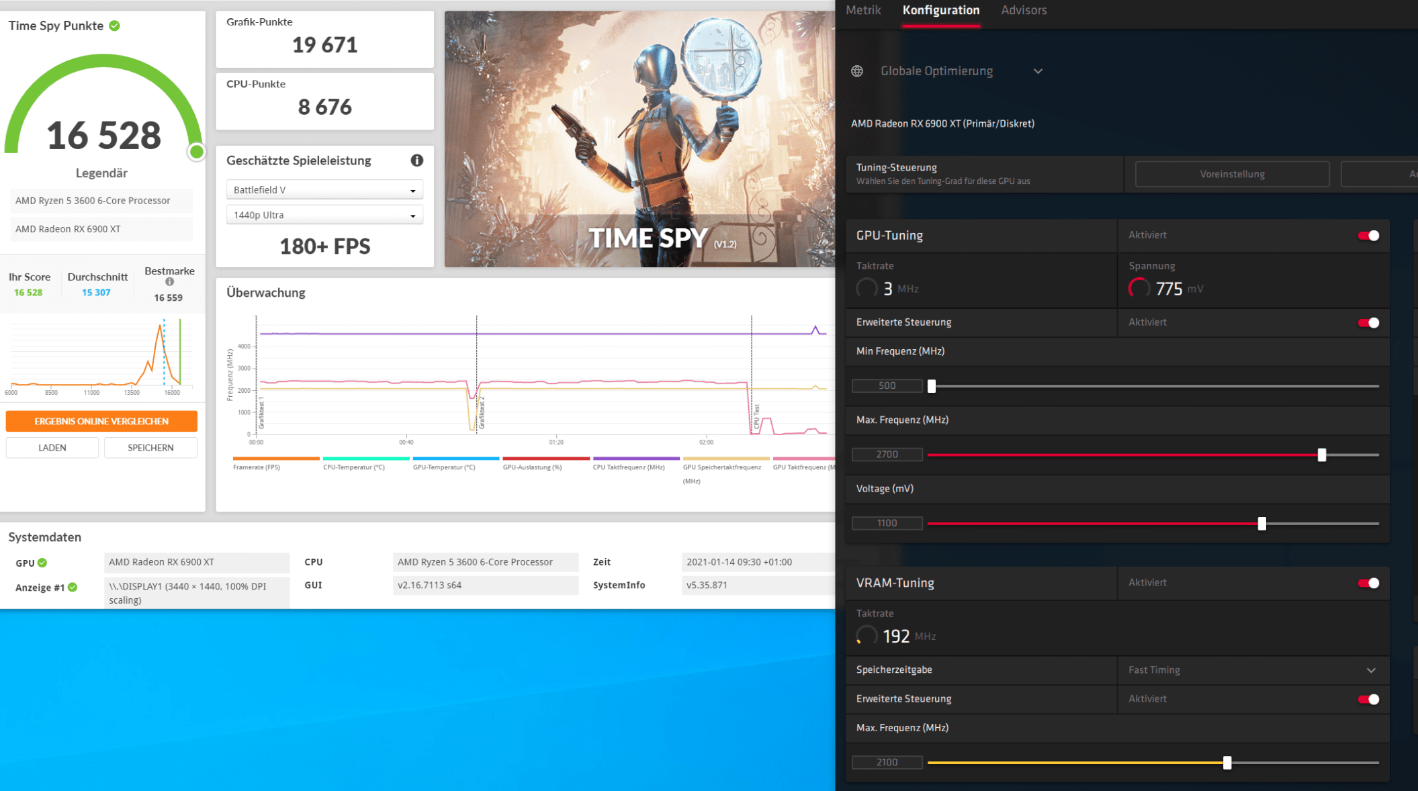Click the SystemInfo version v5.35.871

coord(758,586)
